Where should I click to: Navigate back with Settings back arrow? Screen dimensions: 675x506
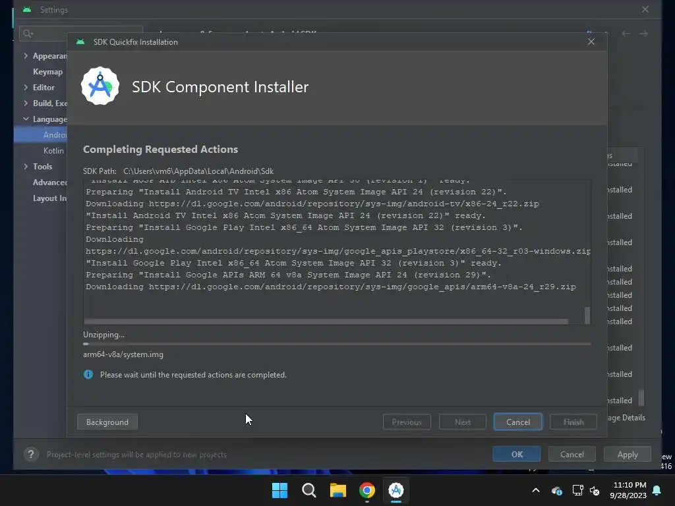pos(626,34)
